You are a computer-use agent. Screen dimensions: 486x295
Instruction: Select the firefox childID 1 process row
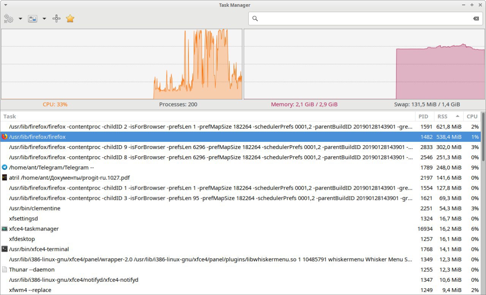click(x=241, y=188)
